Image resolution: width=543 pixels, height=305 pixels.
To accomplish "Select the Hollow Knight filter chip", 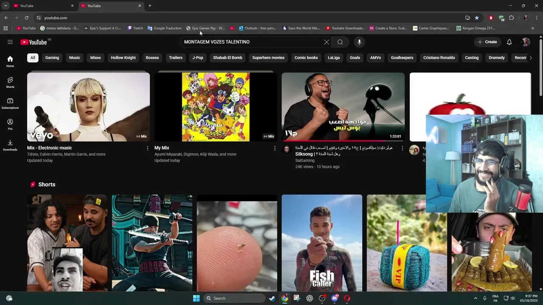I will click(x=123, y=58).
